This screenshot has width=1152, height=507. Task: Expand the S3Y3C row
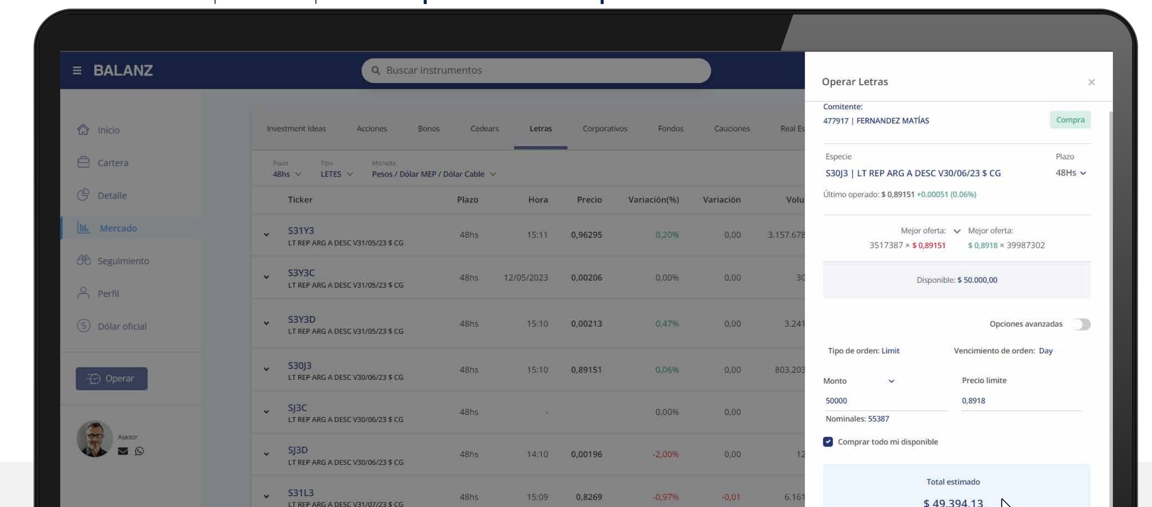pyautogui.click(x=266, y=277)
